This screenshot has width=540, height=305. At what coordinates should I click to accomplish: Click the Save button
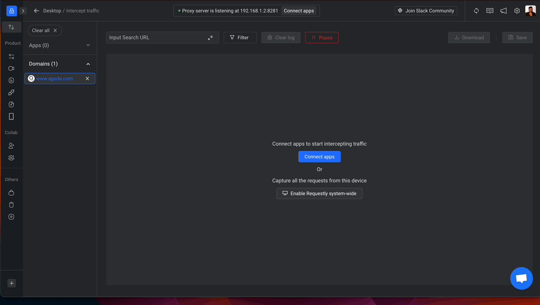[x=517, y=38]
